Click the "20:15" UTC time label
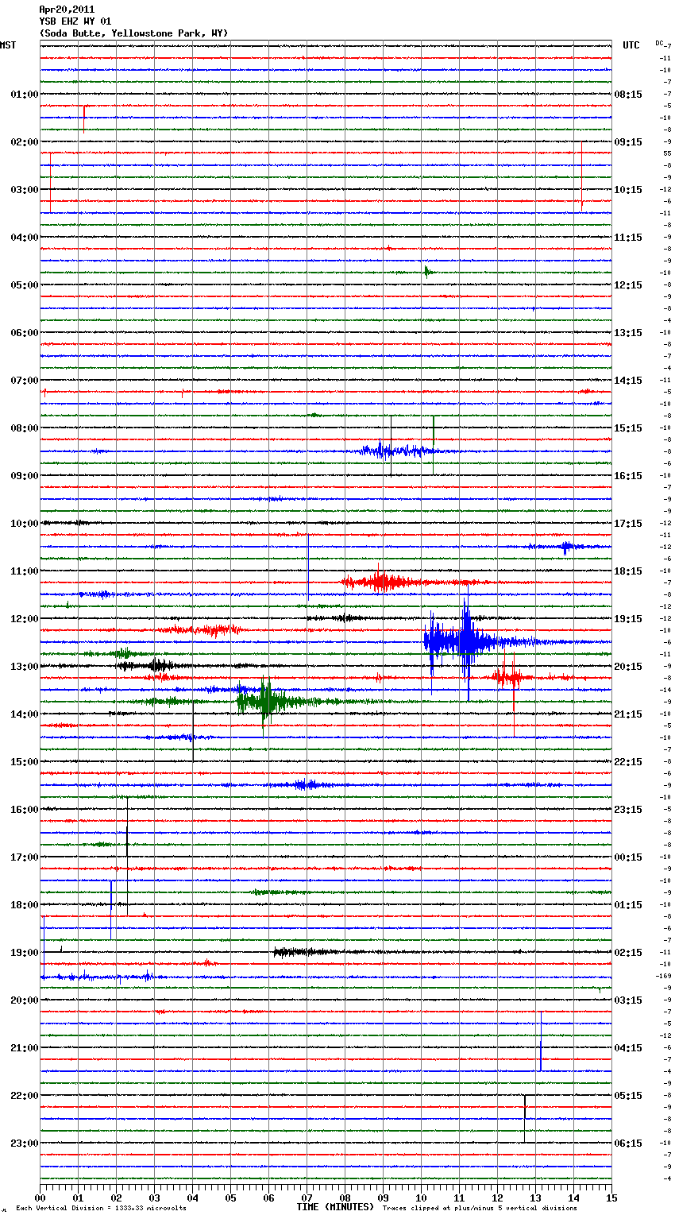675x1219 pixels. (x=628, y=667)
